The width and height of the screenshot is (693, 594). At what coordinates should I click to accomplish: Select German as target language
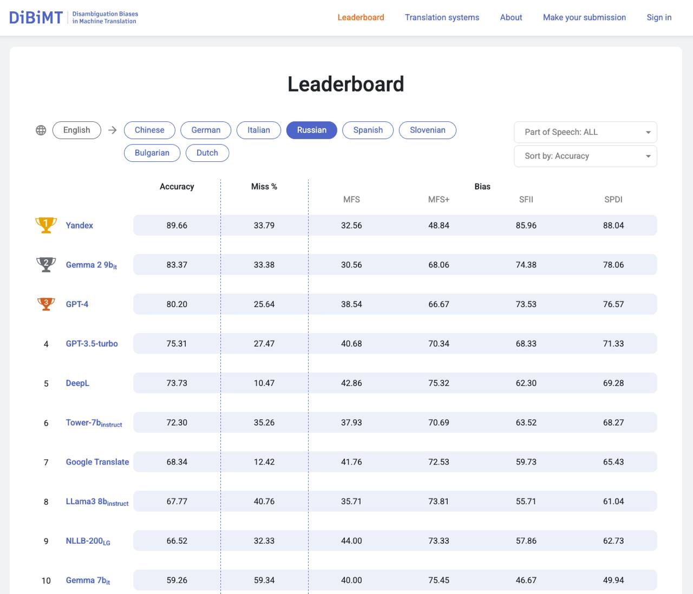(x=206, y=130)
